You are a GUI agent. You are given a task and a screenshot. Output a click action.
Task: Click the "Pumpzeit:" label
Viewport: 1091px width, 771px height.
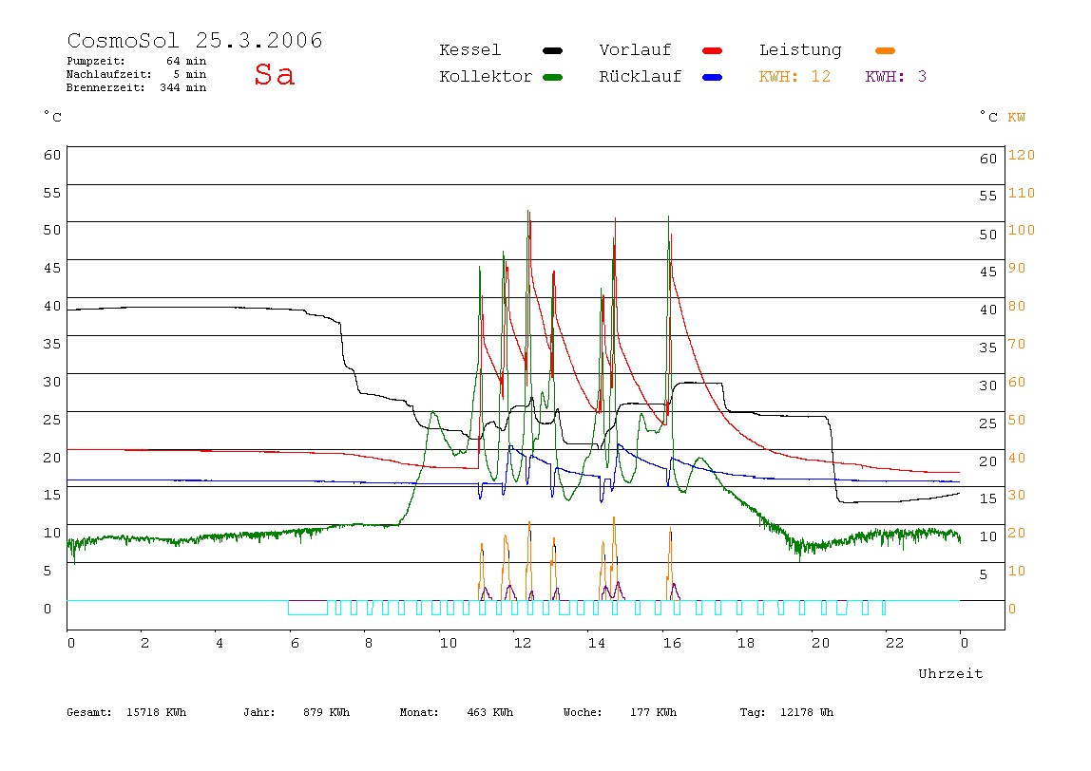96,61
